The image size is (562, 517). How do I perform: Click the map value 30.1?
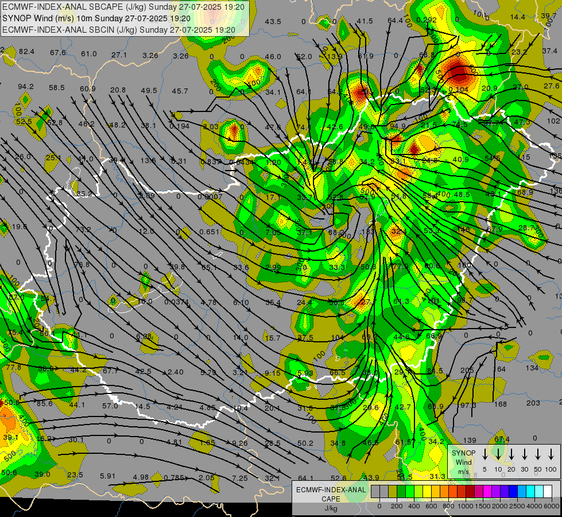point(76,439)
